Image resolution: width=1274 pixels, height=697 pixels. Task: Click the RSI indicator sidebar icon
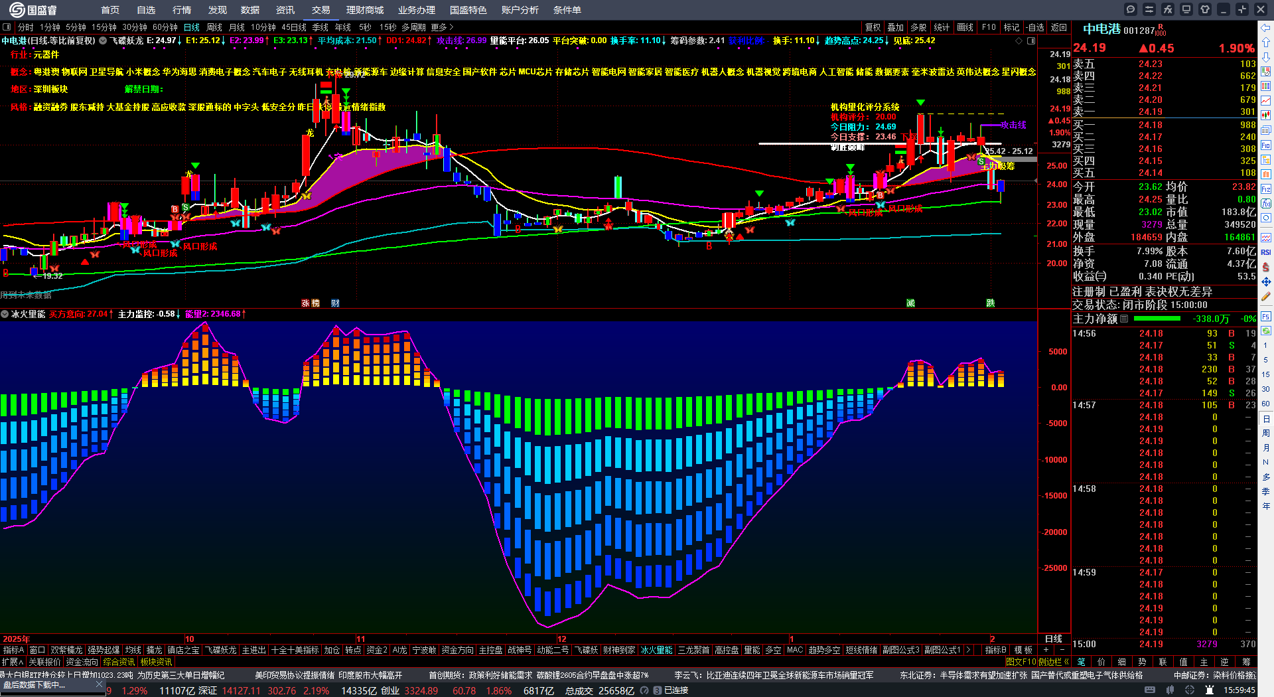coord(1266,252)
